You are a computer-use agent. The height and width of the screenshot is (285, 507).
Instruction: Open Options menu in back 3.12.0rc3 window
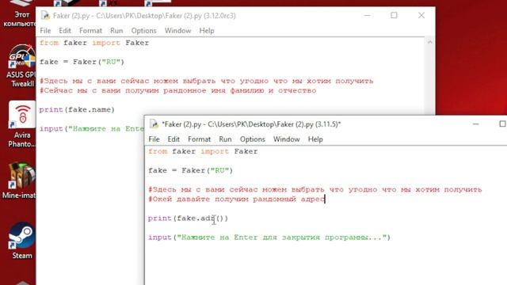(143, 31)
